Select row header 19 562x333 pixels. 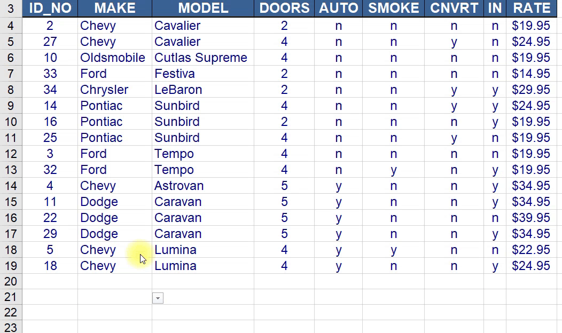(11, 266)
